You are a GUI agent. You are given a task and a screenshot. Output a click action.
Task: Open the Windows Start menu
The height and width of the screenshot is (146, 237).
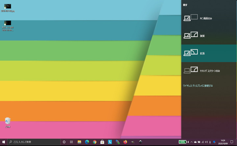[x=4, y=142]
